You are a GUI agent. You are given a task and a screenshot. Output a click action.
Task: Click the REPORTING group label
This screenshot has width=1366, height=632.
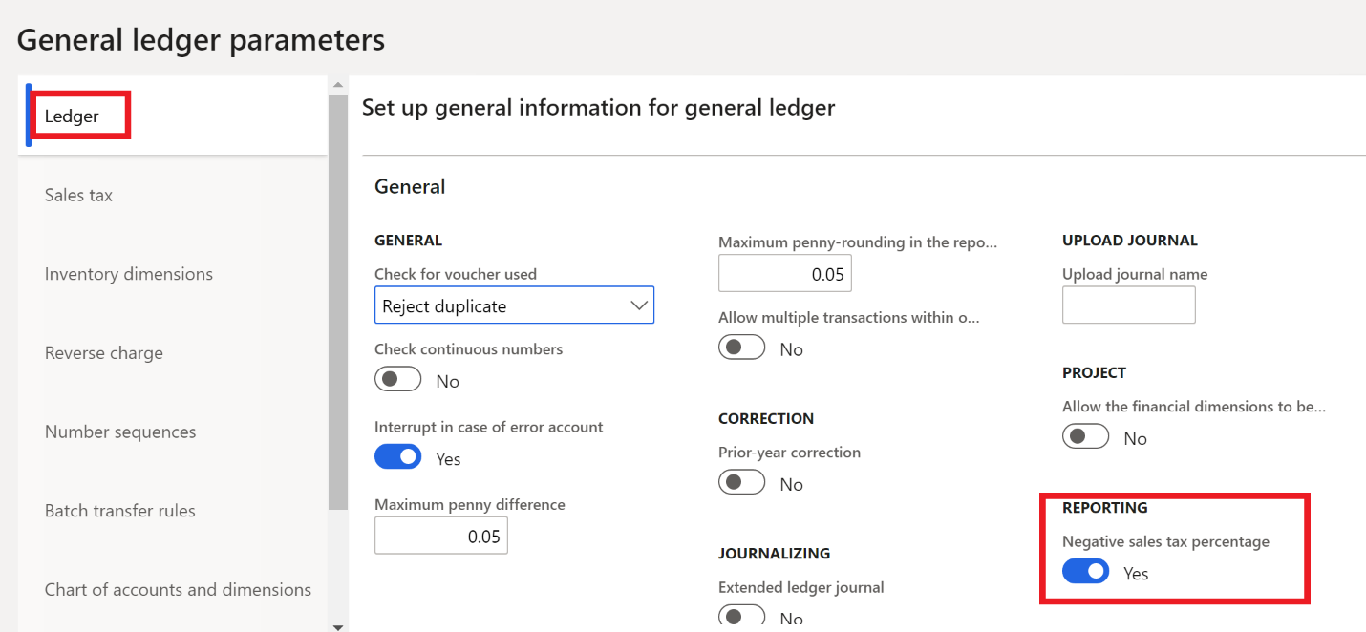tap(1105, 508)
